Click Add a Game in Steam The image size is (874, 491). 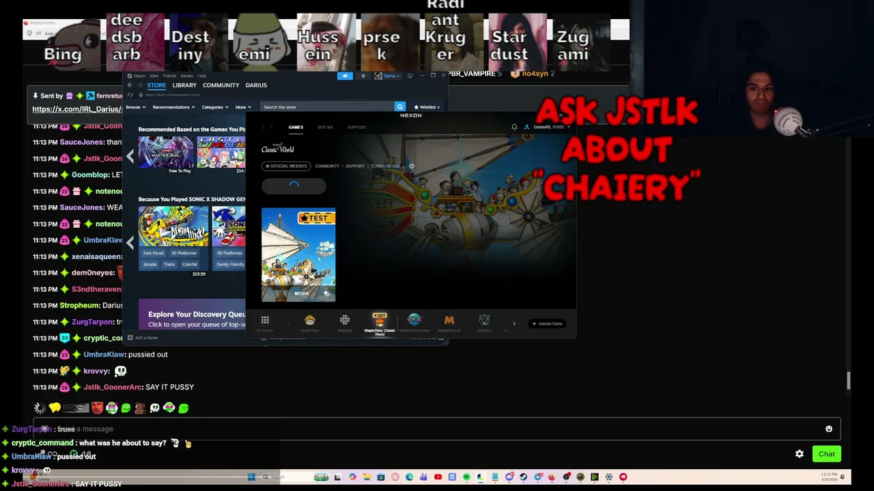pos(143,338)
